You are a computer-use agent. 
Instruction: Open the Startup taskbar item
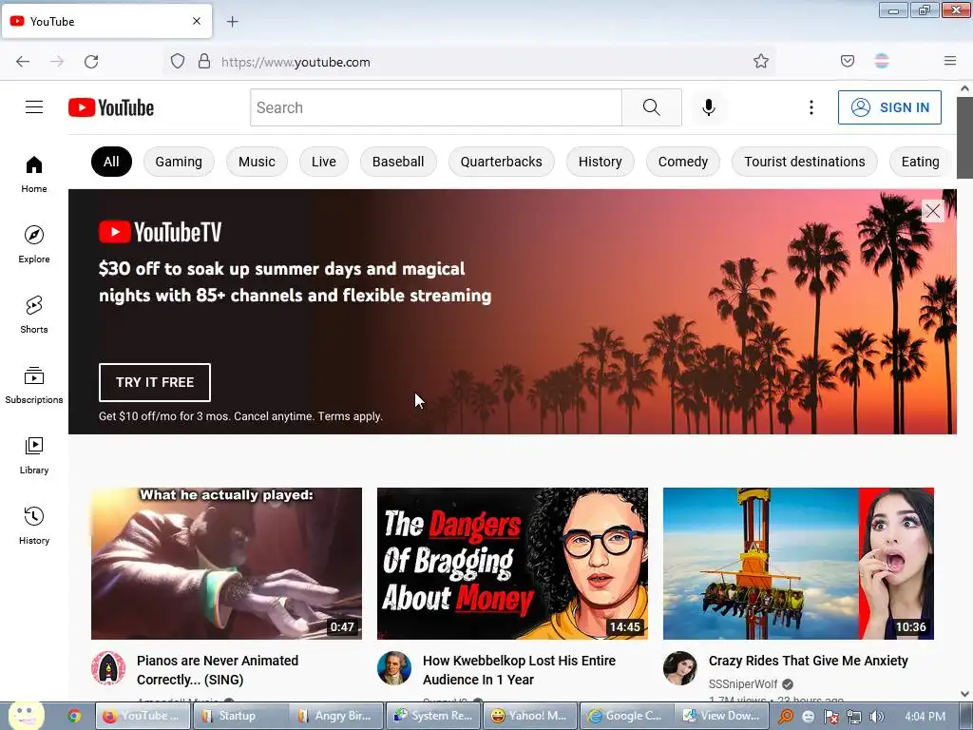[240, 716]
